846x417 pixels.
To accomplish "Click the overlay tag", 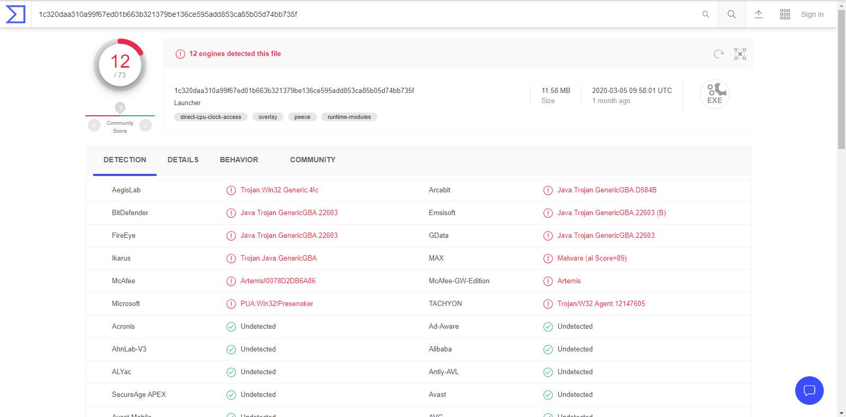I will click(x=268, y=117).
